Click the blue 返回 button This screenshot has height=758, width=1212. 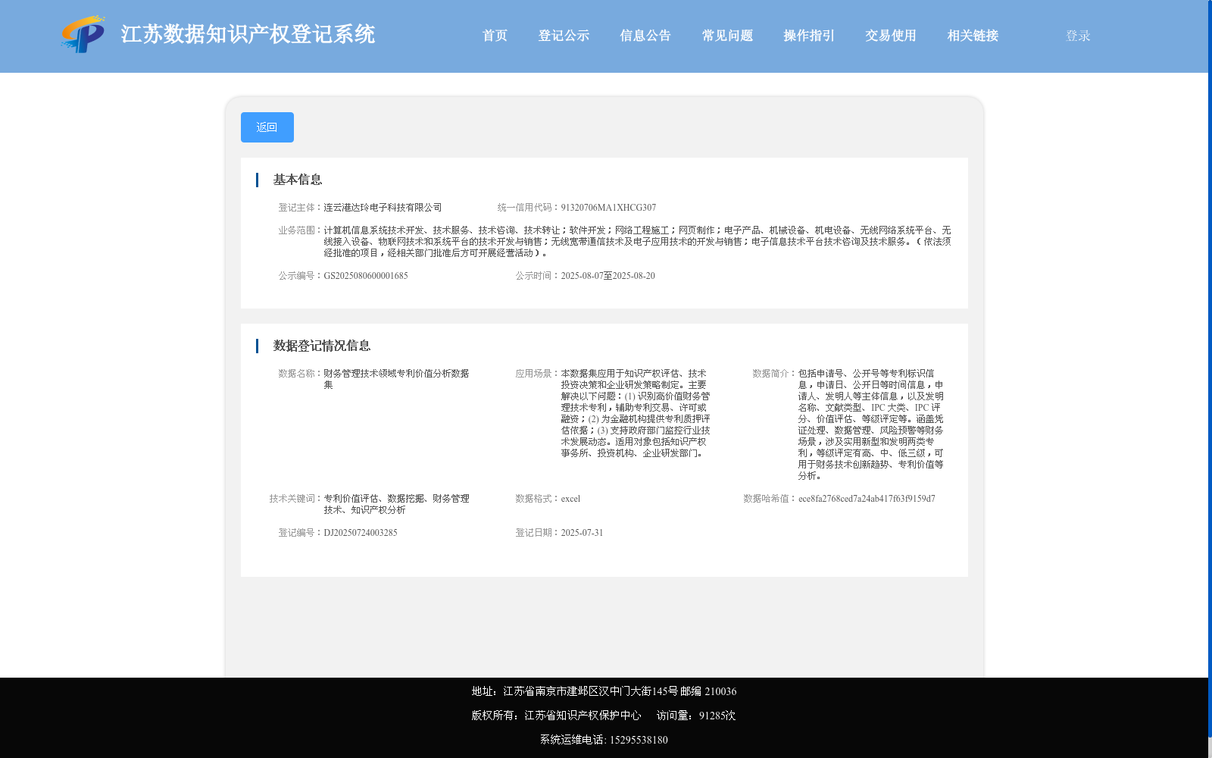click(x=267, y=127)
